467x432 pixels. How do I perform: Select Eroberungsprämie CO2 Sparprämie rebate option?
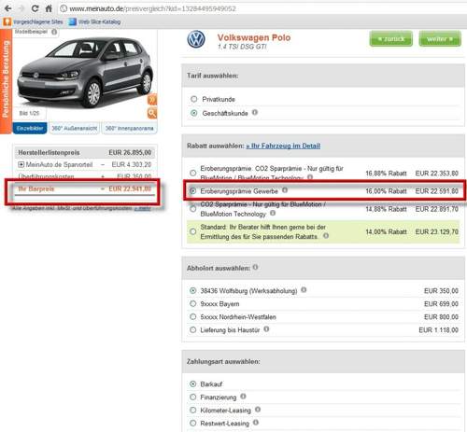[193, 173]
